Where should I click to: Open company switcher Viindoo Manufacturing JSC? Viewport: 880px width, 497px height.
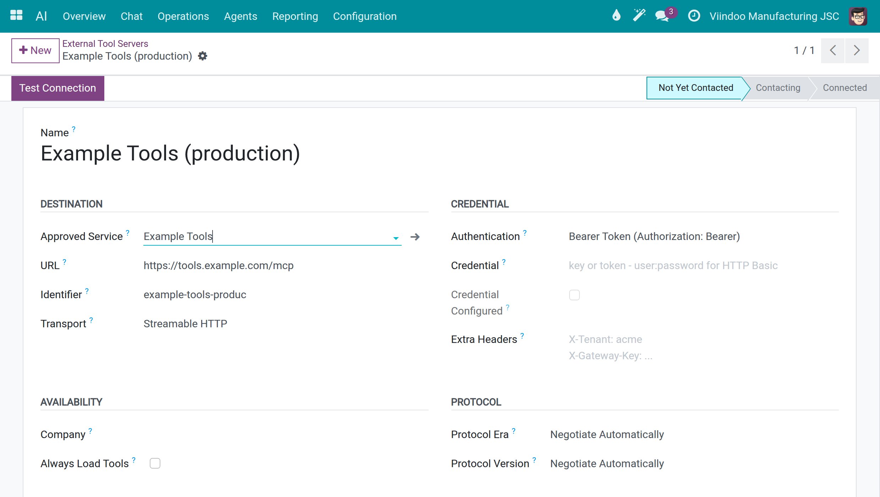[774, 16]
